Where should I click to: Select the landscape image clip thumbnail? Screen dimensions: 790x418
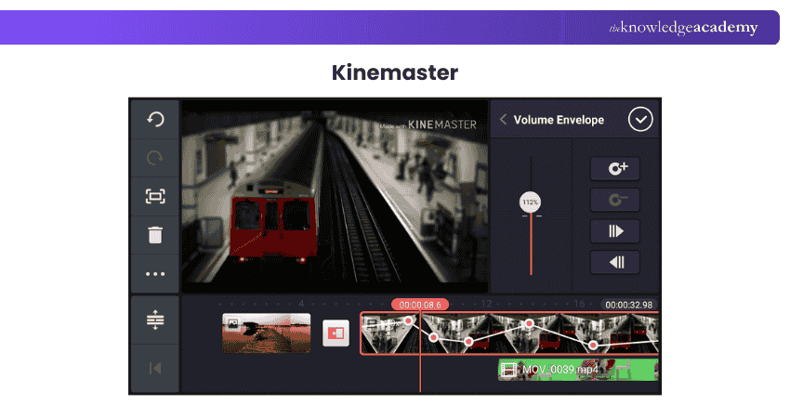[267, 333]
